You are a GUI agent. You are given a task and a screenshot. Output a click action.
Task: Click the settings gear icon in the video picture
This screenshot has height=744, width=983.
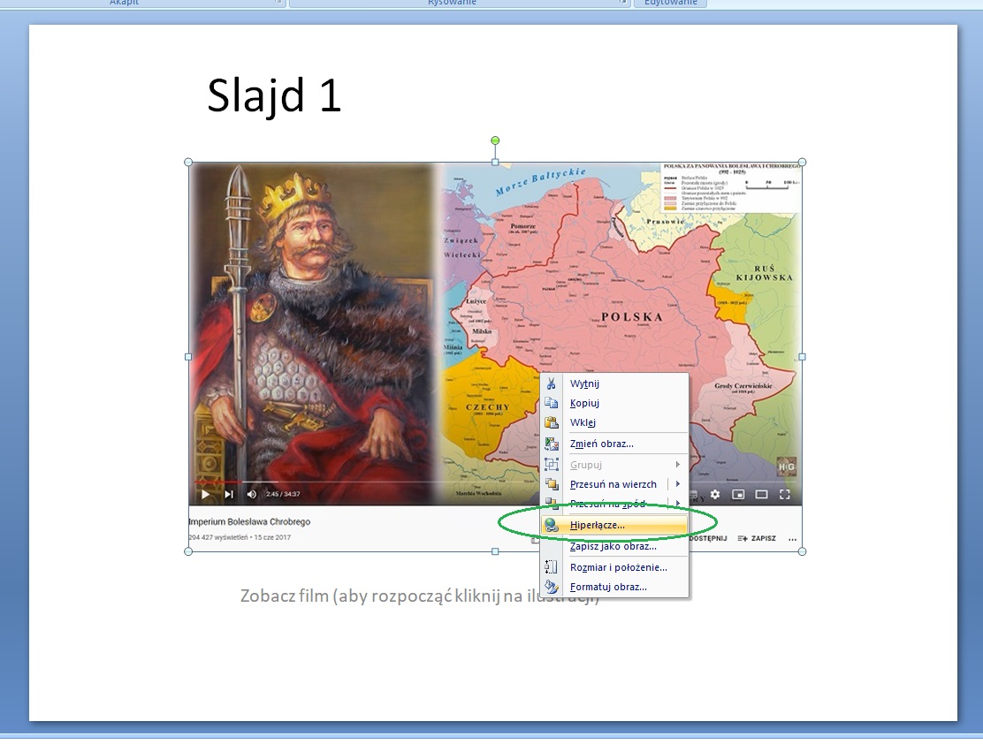coord(714,495)
